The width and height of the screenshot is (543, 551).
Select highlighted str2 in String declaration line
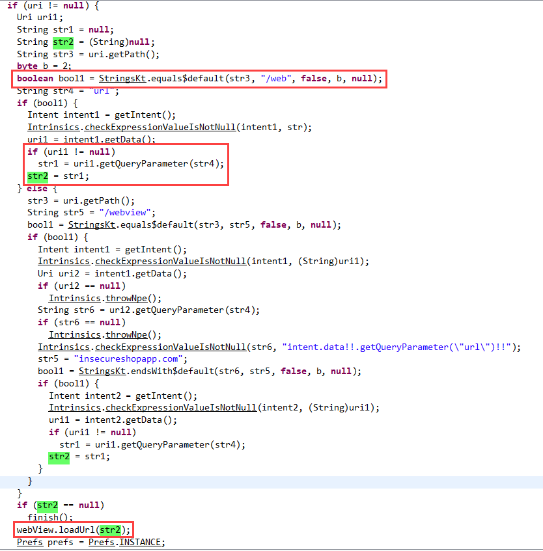pos(63,42)
